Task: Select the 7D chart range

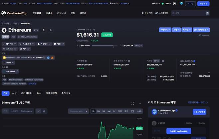Action: tap(98, 111)
